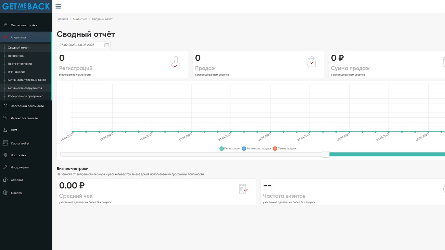Viewport: 445px width, 250px height.
Task: Click the chart range slider handle
Action: click(x=326, y=155)
